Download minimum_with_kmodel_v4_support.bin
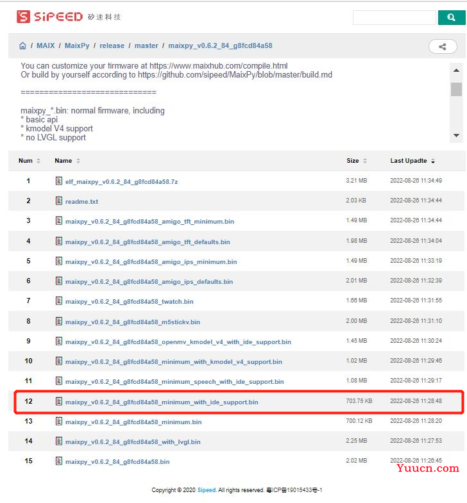467x503 pixels. [x=174, y=362]
